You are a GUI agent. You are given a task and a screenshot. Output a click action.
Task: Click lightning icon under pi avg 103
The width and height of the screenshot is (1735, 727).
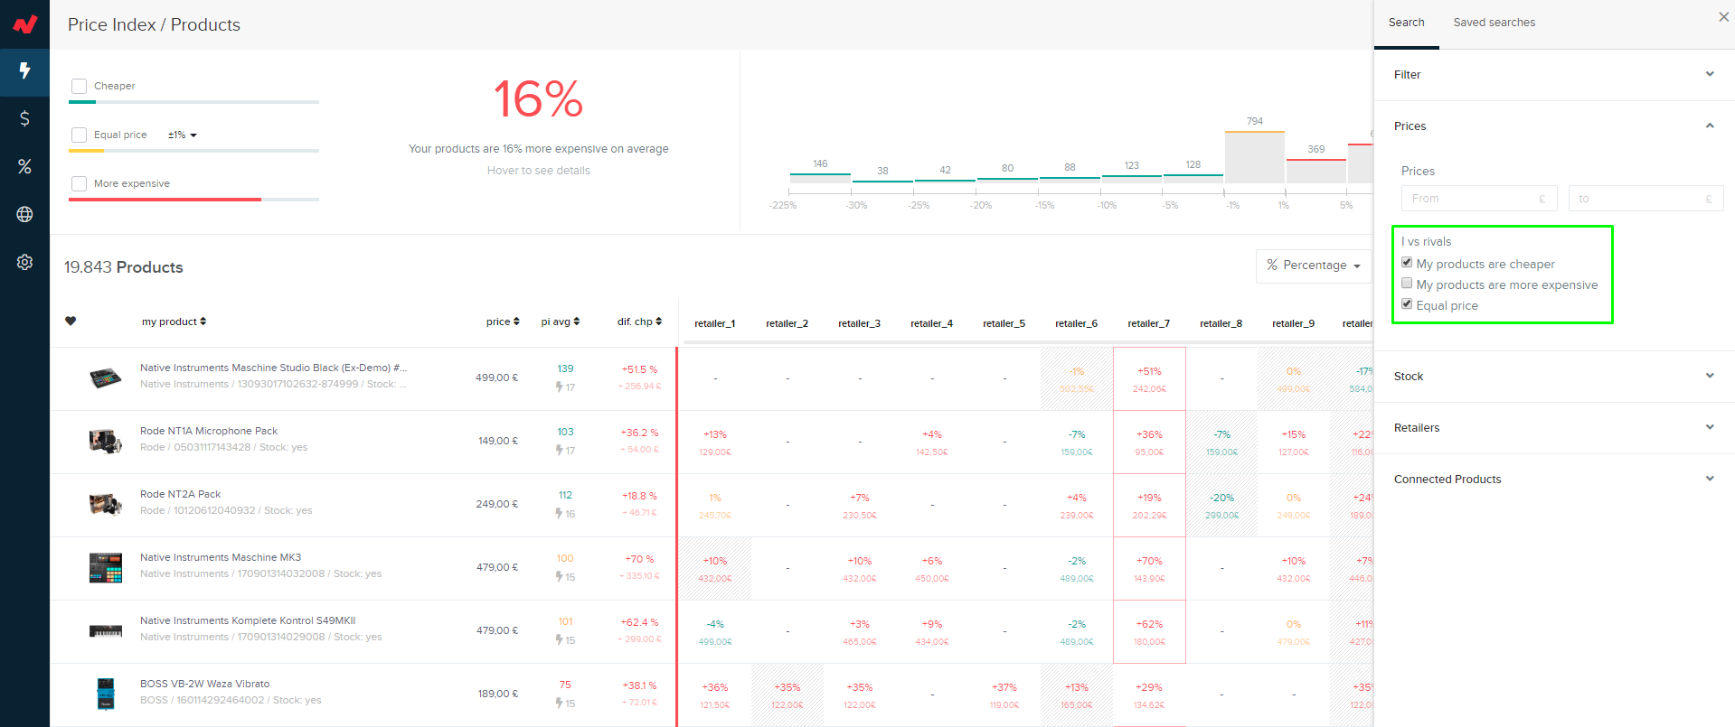[x=560, y=451]
